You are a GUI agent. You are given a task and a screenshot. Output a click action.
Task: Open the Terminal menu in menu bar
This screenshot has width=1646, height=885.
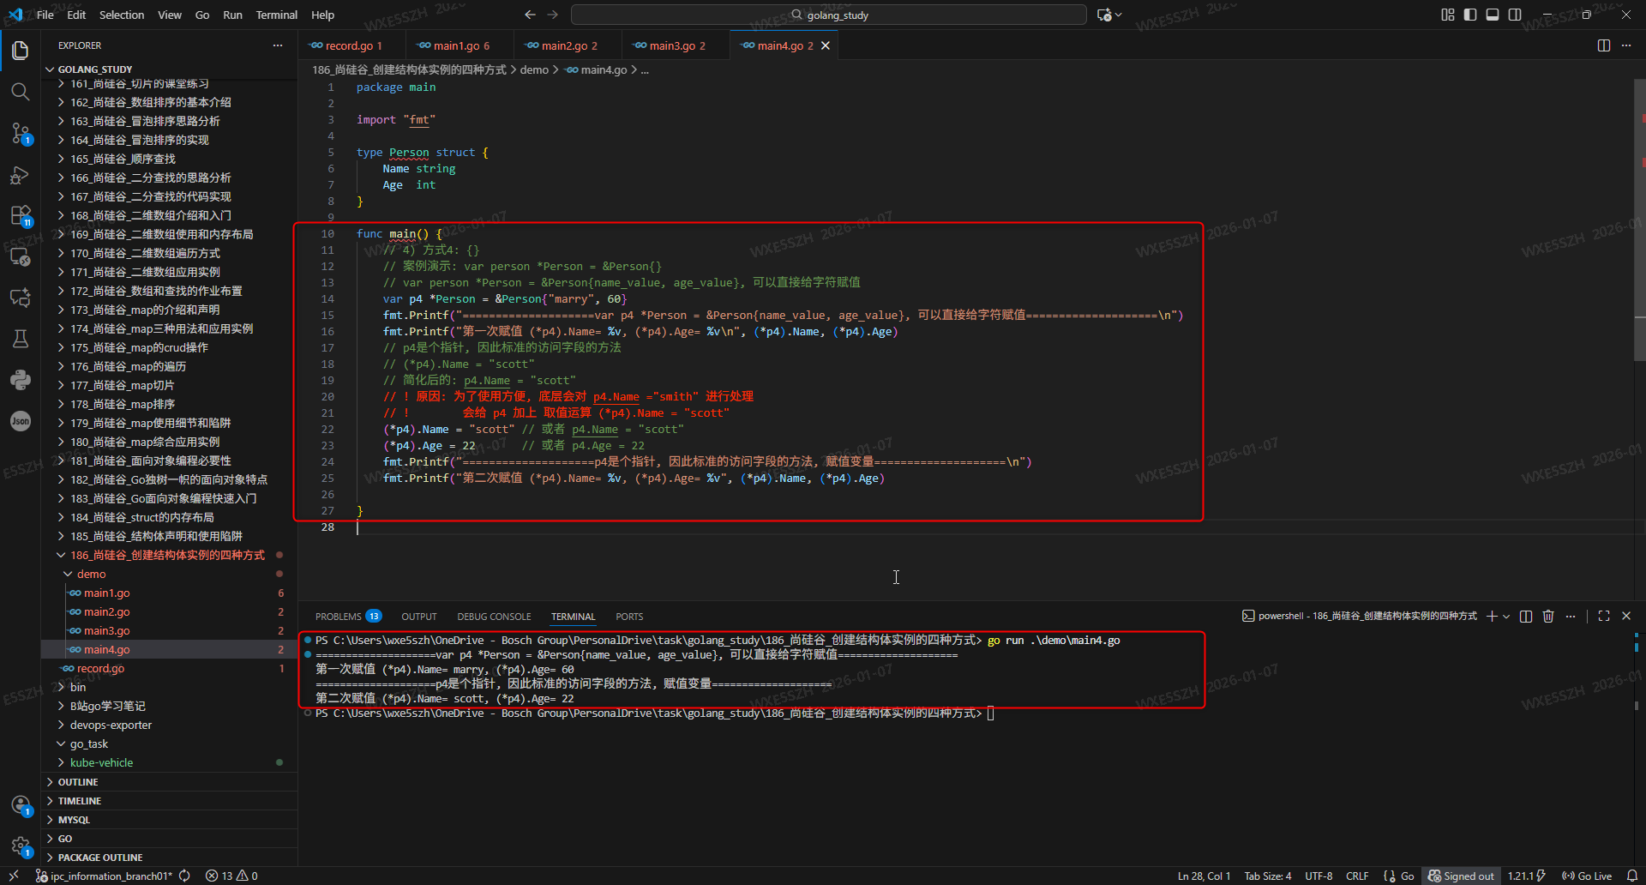click(x=276, y=15)
